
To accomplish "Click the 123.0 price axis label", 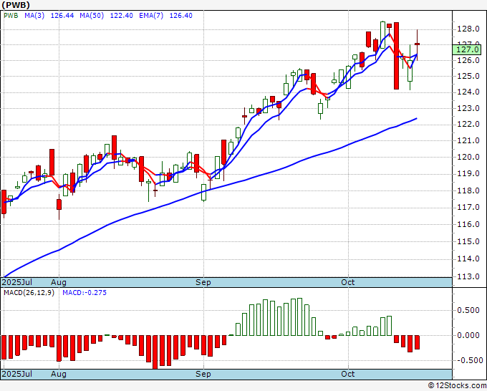I will [468, 108].
